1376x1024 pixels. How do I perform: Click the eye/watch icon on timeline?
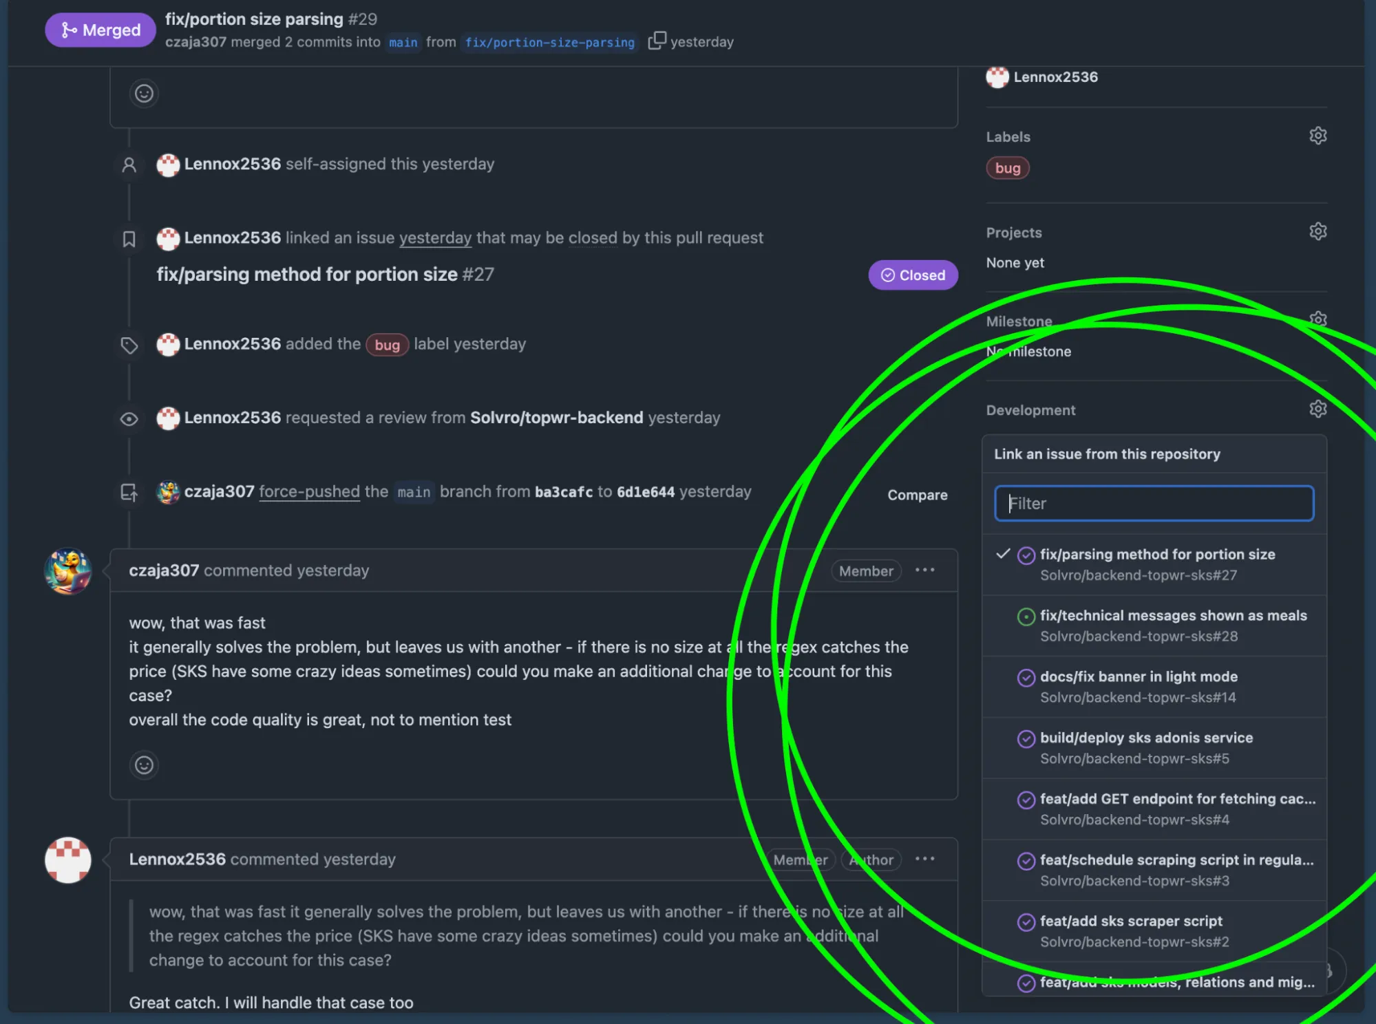point(129,417)
